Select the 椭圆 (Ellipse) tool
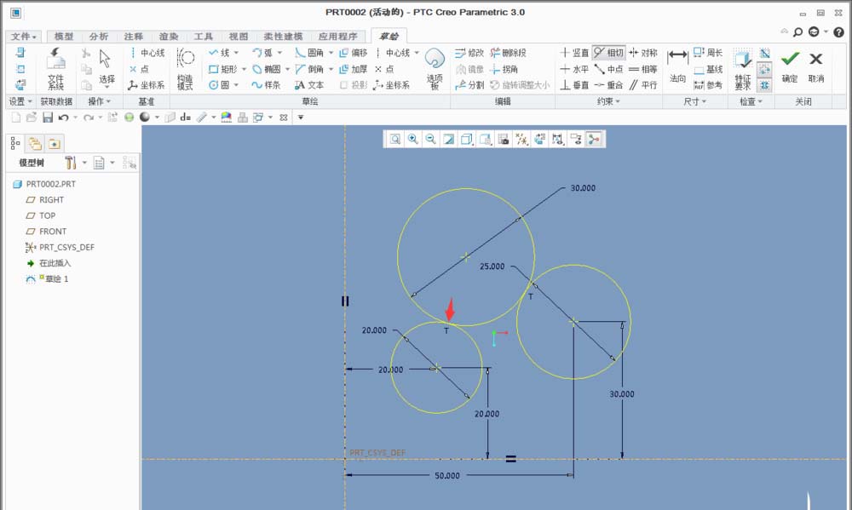The height and width of the screenshot is (510, 852). coord(266,69)
